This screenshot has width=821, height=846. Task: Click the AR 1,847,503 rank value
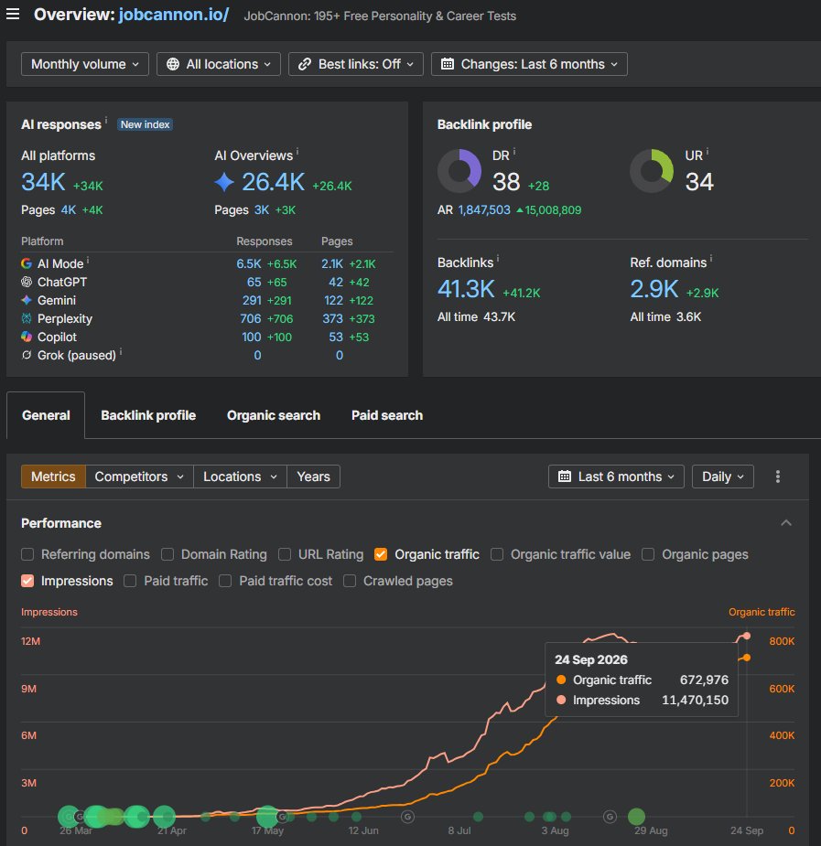pyautogui.click(x=484, y=209)
